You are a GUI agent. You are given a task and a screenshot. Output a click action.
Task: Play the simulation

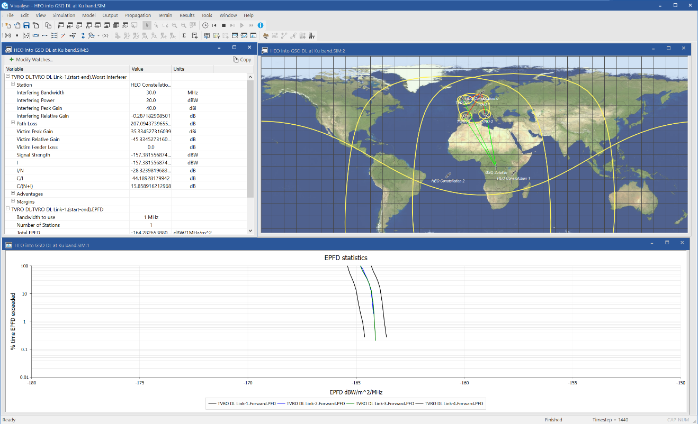click(242, 25)
